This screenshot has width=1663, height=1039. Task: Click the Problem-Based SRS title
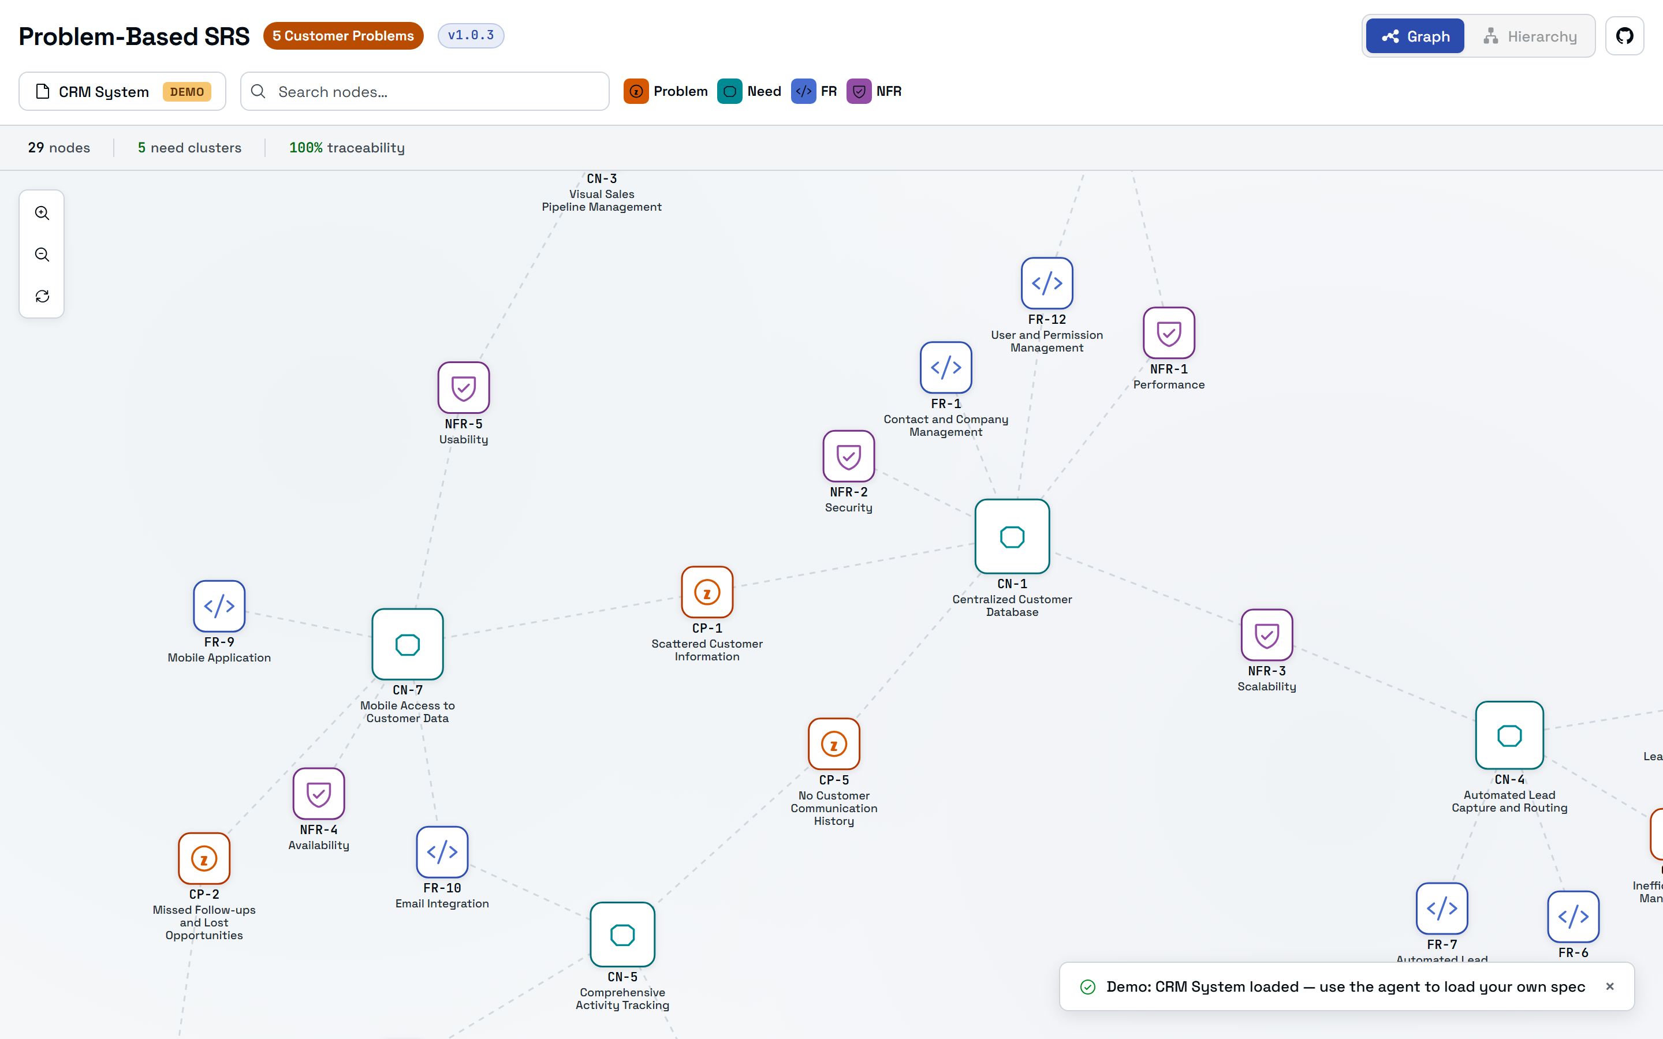pyautogui.click(x=134, y=36)
